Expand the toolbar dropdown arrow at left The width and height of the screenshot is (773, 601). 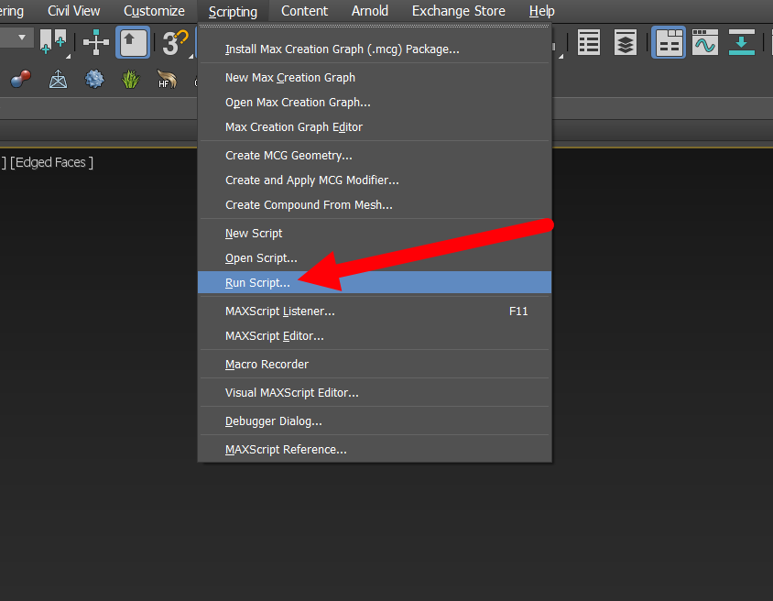pos(22,38)
